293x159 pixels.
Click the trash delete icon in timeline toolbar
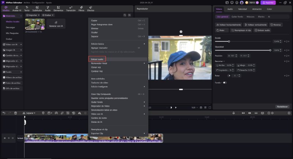click(15, 113)
